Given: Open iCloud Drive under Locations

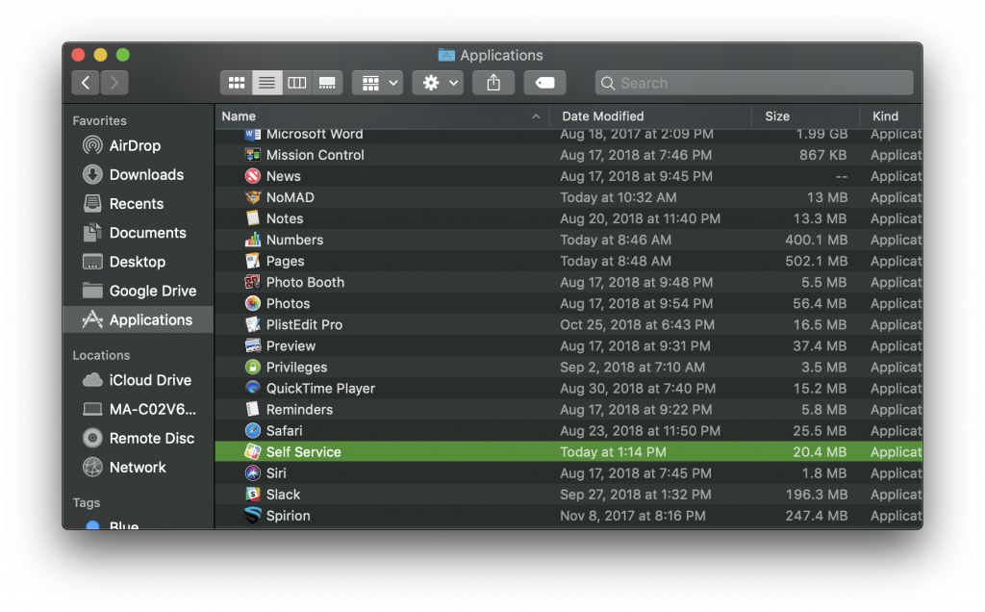Looking at the screenshot, I should (x=137, y=380).
